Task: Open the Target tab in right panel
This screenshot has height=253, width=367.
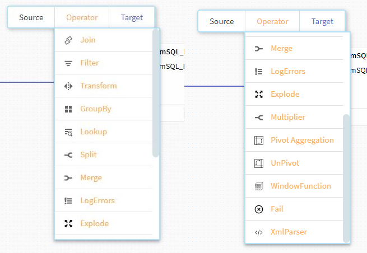Action: pyautogui.click(x=322, y=21)
